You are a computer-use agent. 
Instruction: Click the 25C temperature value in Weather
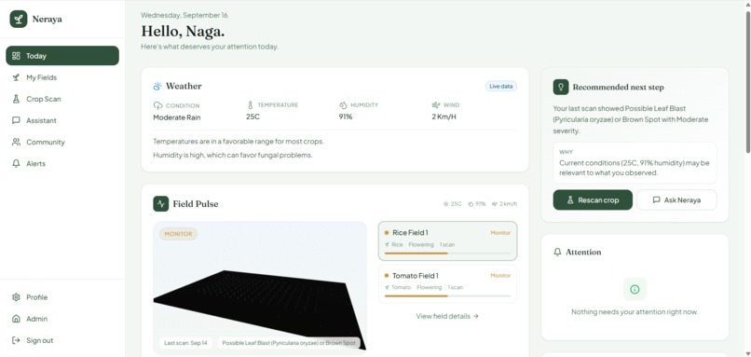(x=253, y=117)
